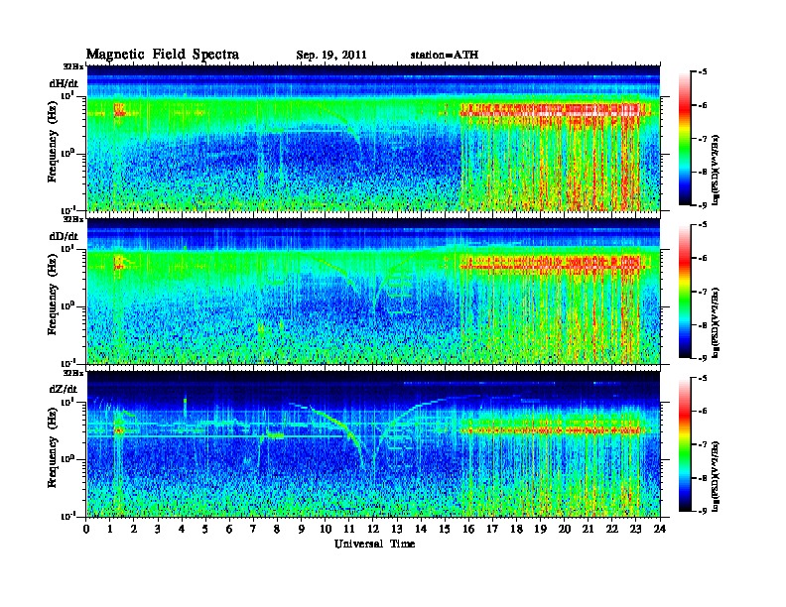Open the dH/dt spectrogram plot
Image resolution: width=786 pixels, height=607 pixels.
[373, 138]
